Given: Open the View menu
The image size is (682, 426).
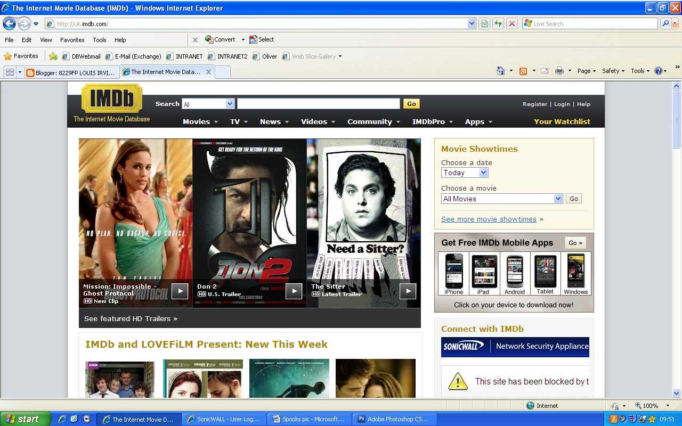Looking at the screenshot, I should pyautogui.click(x=46, y=40).
